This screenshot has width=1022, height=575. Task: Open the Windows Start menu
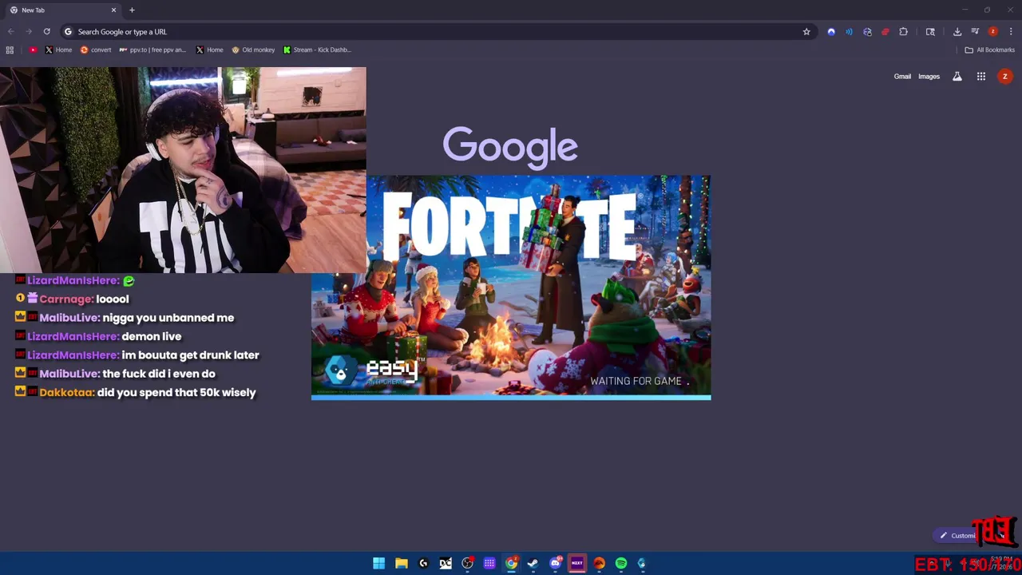pos(379,563)
